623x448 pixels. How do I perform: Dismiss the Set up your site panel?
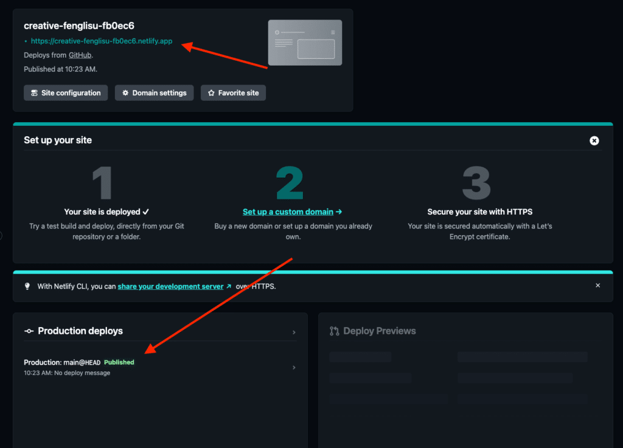(x=594, y=140)
